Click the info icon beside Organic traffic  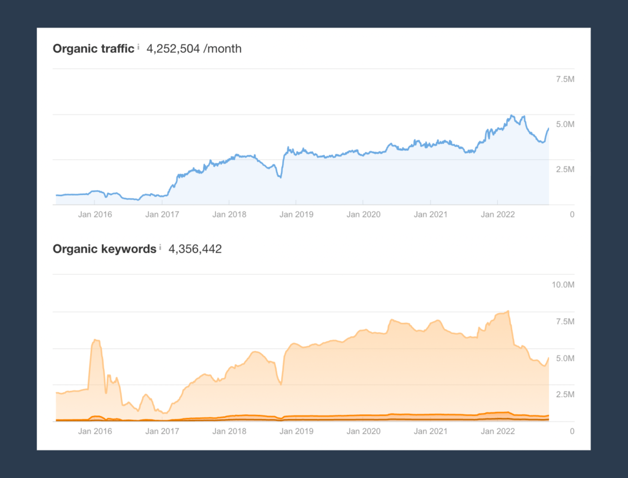click(x=138, y=47)
